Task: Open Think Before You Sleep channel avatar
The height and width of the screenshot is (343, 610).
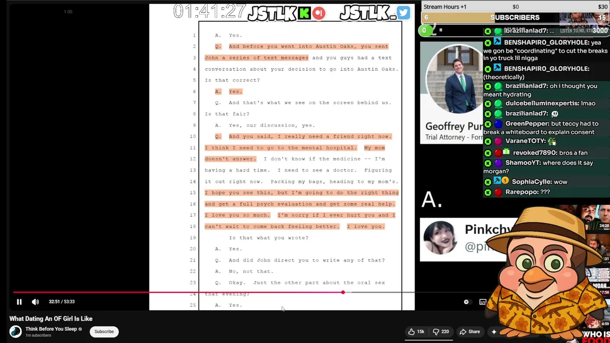Action: [16, 332]
